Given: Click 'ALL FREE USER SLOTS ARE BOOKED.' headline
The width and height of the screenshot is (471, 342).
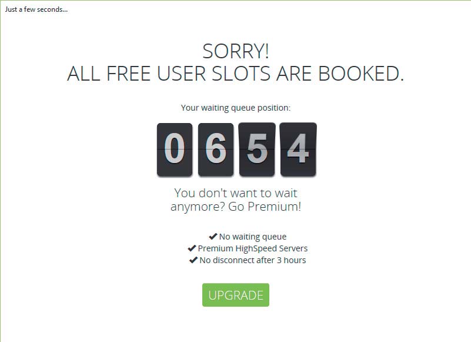Looking at the screenshot, I should click(235, 74).
